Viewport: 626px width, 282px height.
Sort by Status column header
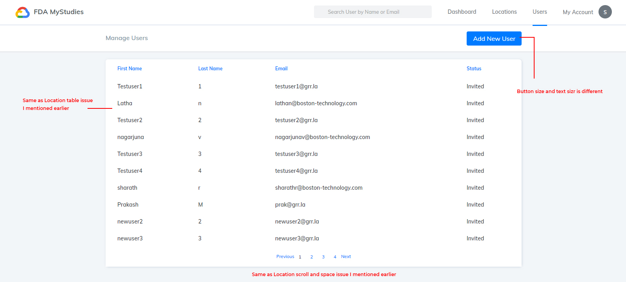474,68
